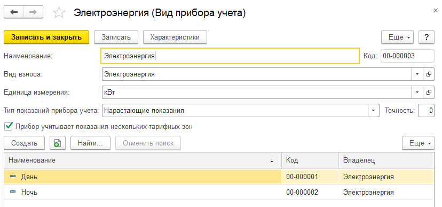Open the Вид взноса linked item icon
This screenshot has height=207, width=442.
coord(429,74)
